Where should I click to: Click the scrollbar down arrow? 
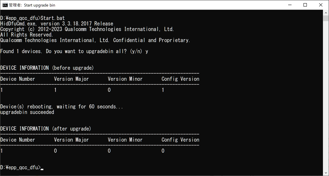click(x=326, y=173)
